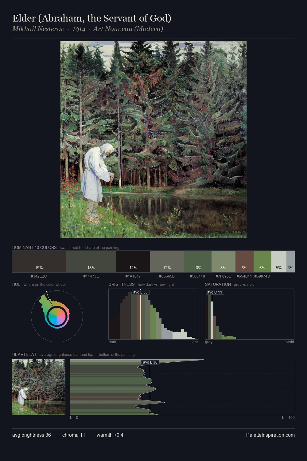Click the 'avg L 36' marker in heartbeat chart

(150, 362)
